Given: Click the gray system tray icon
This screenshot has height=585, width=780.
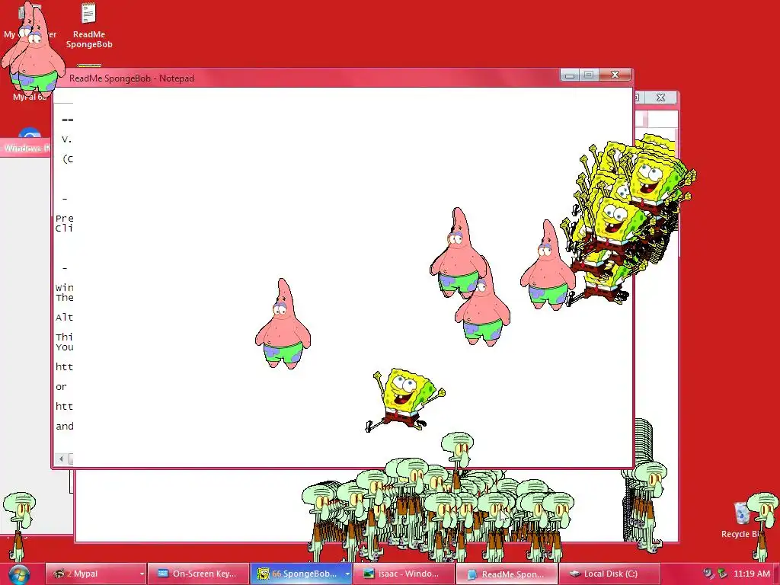Looking at the screenshot, I should point(708,574).
